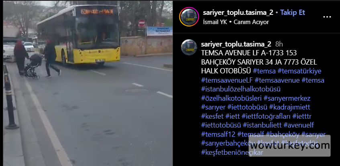Click the video to play or pause

click(88, 83)
